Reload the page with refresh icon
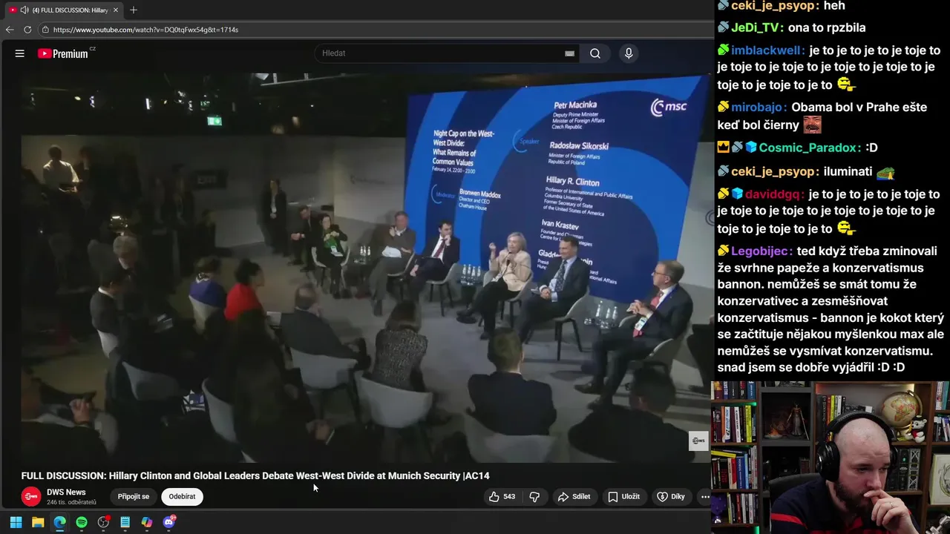950x534 pixels. click(27, 30)
